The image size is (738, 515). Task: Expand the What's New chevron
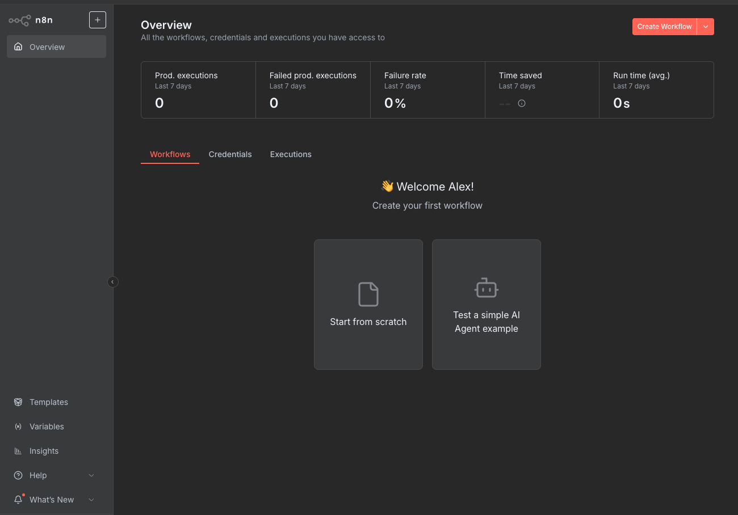[91, 500]
